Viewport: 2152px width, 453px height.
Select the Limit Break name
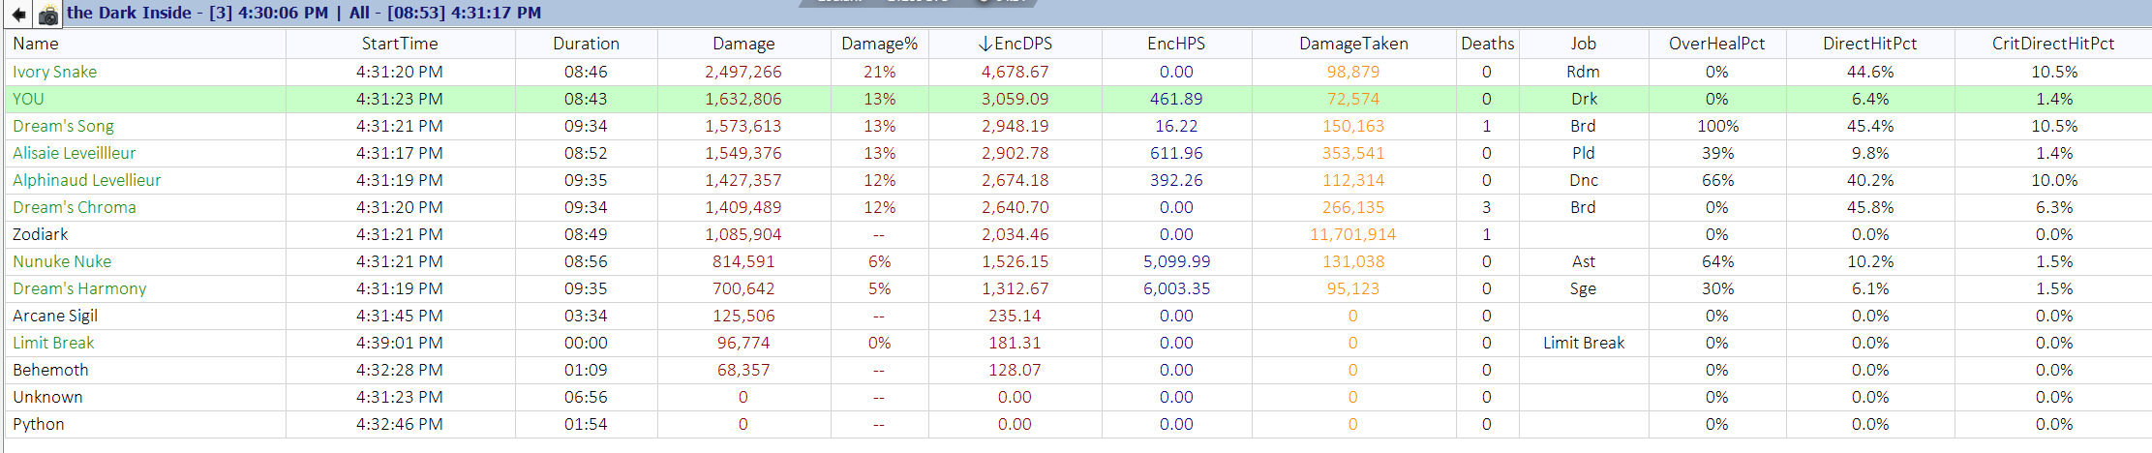pyautogui.click(x=53, y=343)
